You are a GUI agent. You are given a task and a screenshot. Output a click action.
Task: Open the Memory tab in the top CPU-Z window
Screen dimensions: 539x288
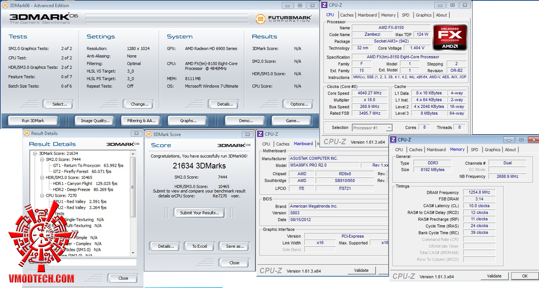point(388,15)
